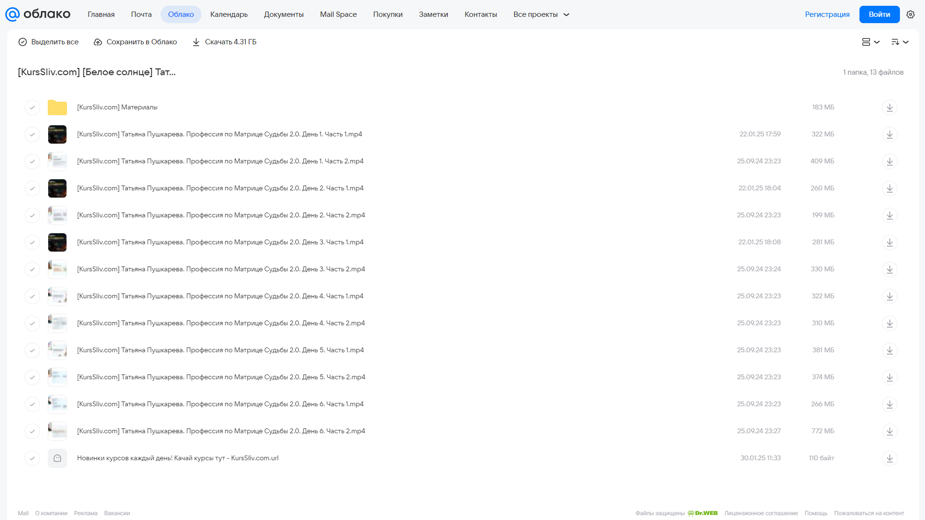Click the Mail.ru Облако logo
The image size is (925, 520).
38,14
